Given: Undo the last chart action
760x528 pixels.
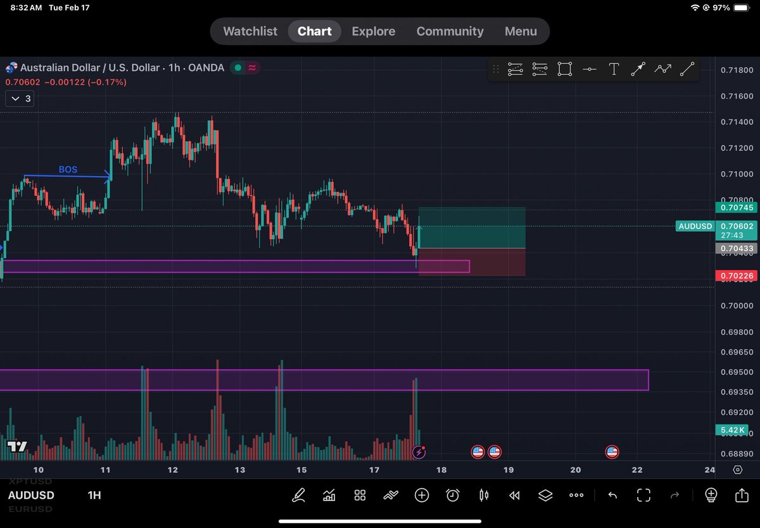Looking at the screenshot, I should coord(612,495).
